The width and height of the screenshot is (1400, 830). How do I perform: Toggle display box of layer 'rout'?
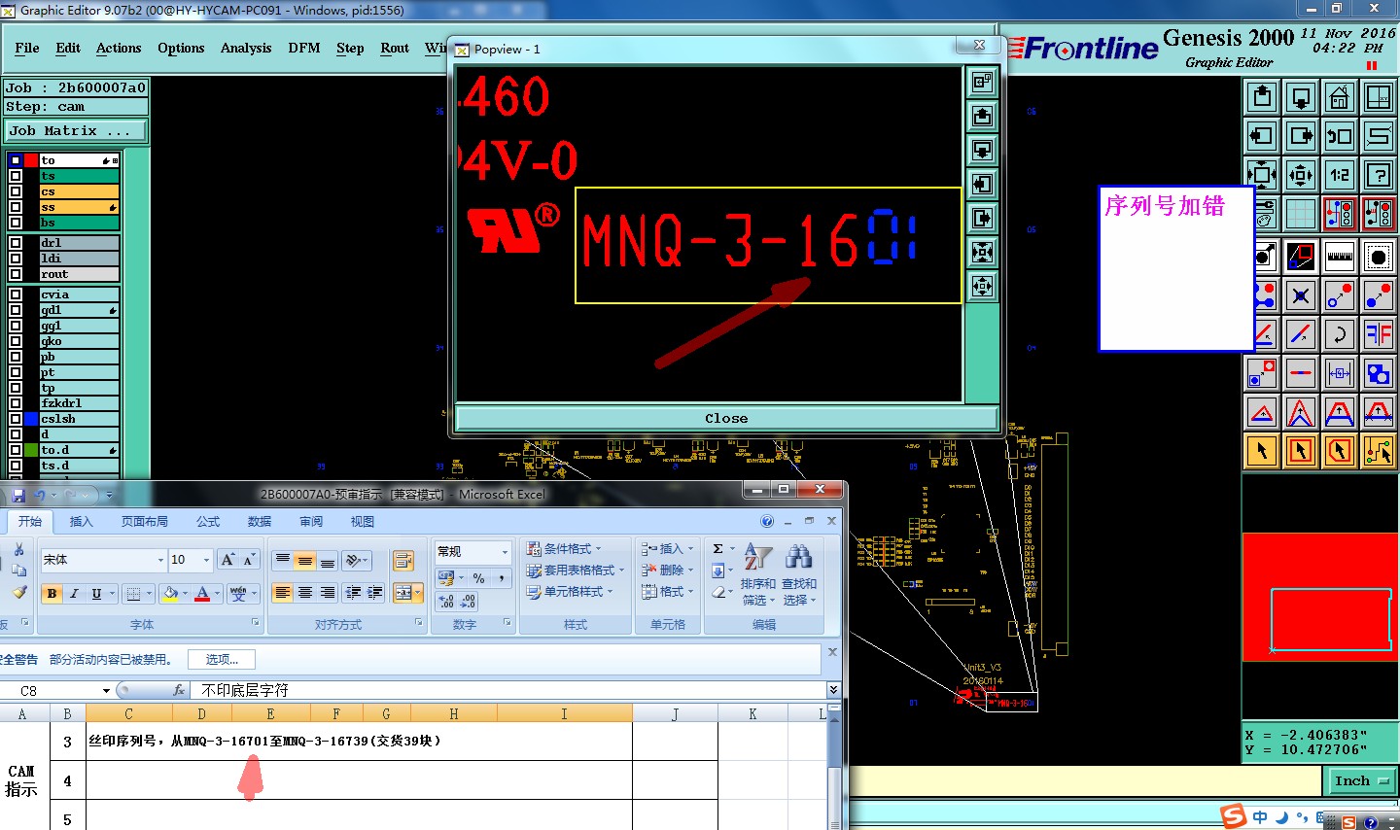pyautogui.click(x=15, y=274)
